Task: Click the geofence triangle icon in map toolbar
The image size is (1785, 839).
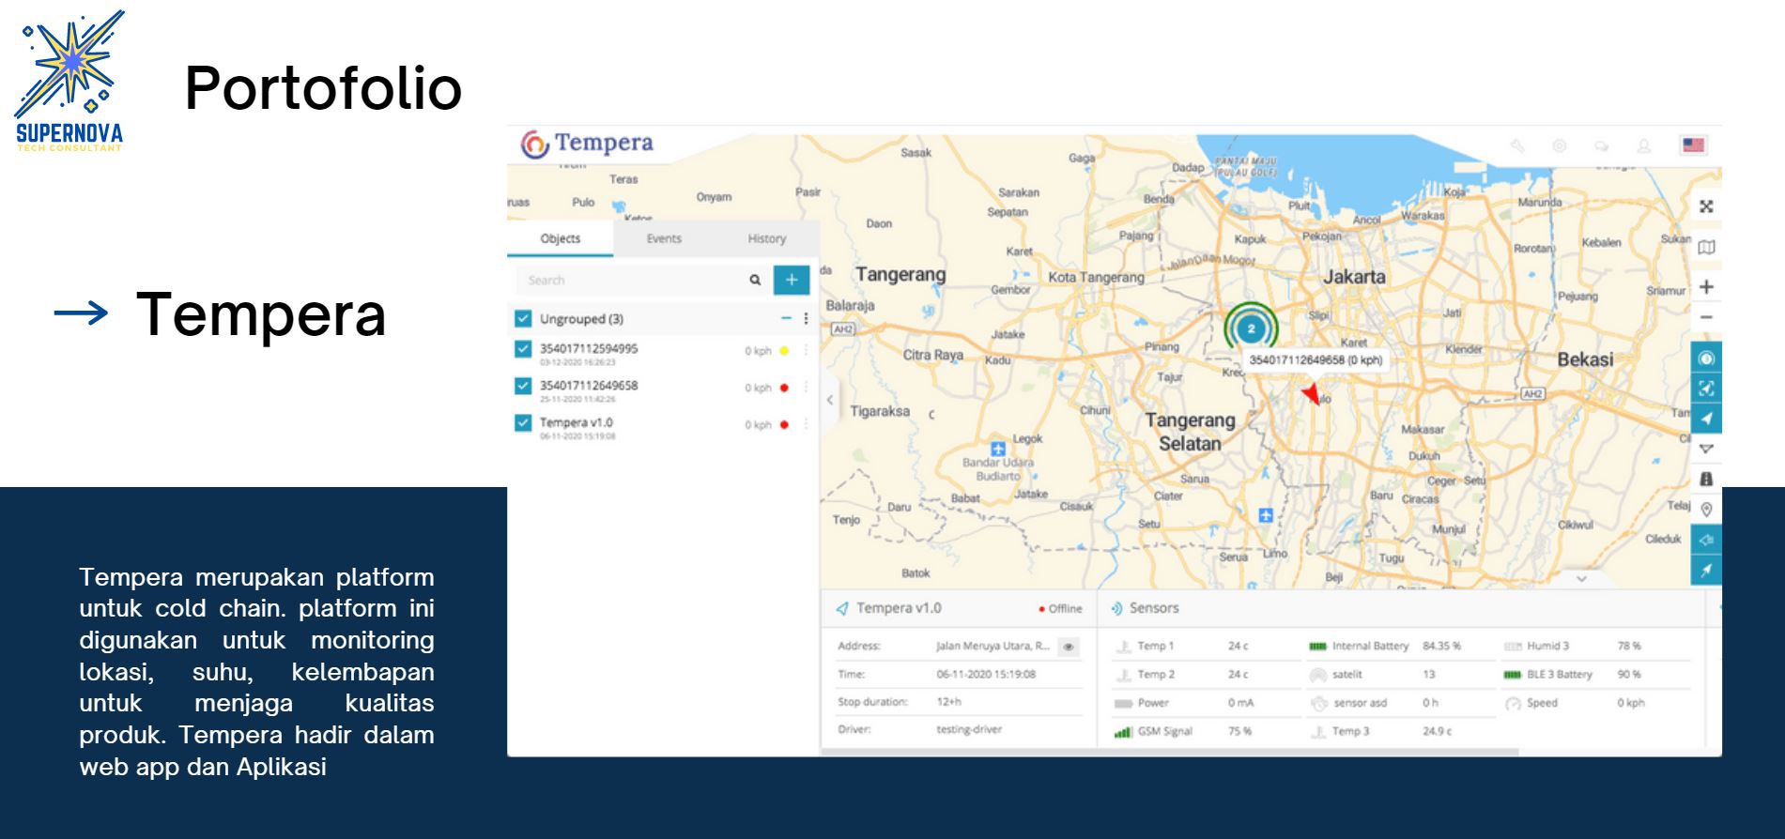Action: [1707, 449]
